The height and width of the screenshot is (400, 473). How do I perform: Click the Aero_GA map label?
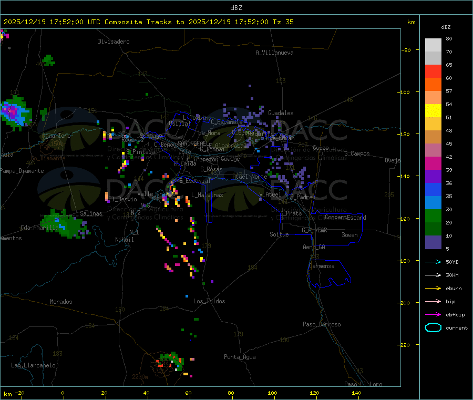click(x=314, y=247)
